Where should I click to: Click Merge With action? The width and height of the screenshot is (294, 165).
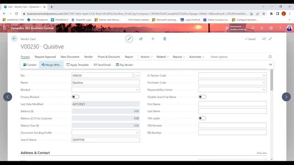click(51, 65)
